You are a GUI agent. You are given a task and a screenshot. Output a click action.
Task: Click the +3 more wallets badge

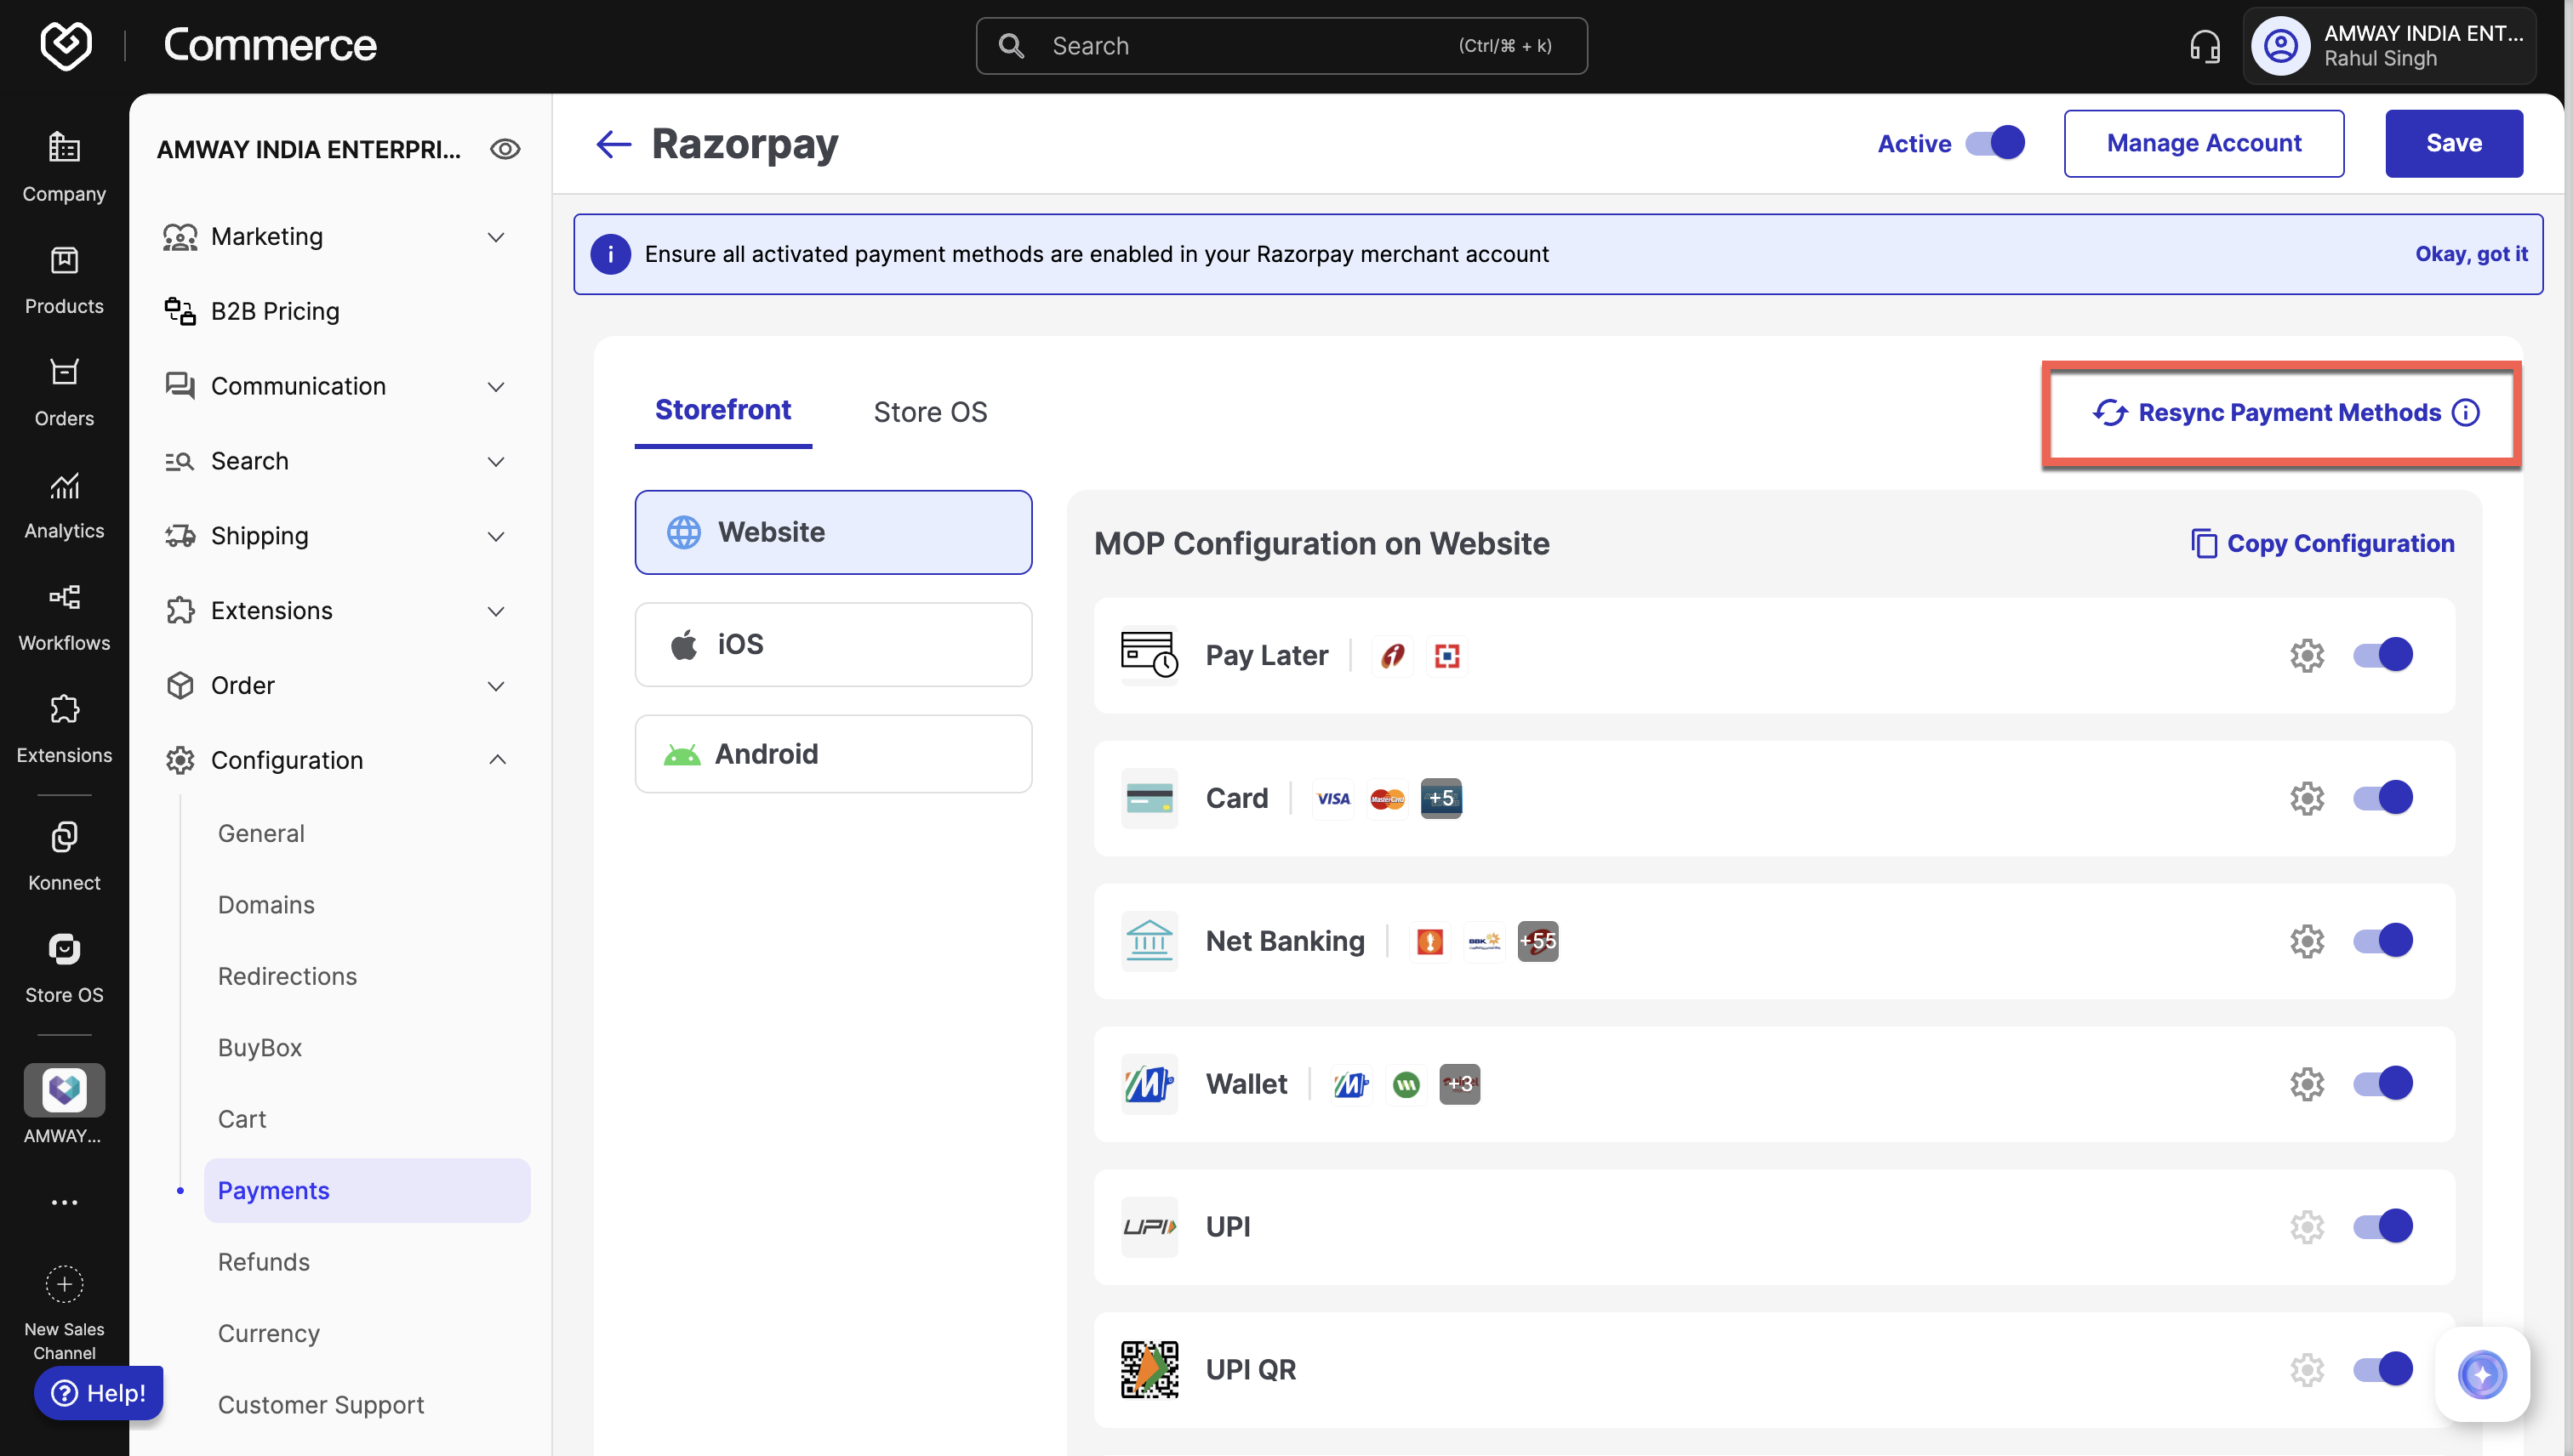point(1459,1084)
